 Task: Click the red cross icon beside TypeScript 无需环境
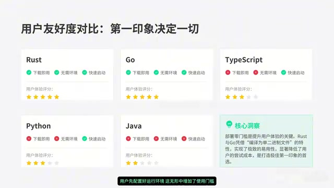coord(256,73)
